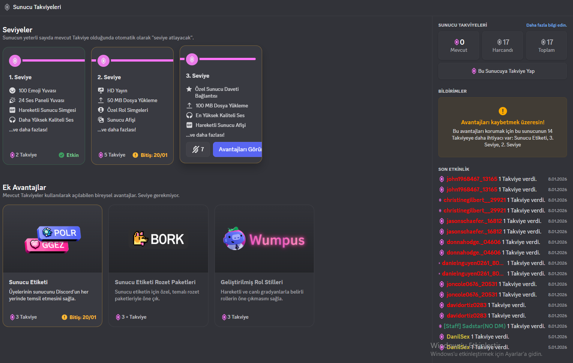
Task: Click the image icon beside Sunucu Afişi
Action: point(101,120)
